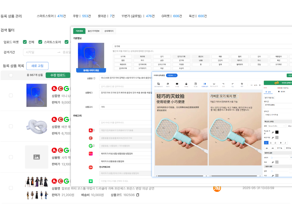
Task: Uncheck the 스마트스토어 checkbox
Action: pyautogui.click(x=40, y=42)
